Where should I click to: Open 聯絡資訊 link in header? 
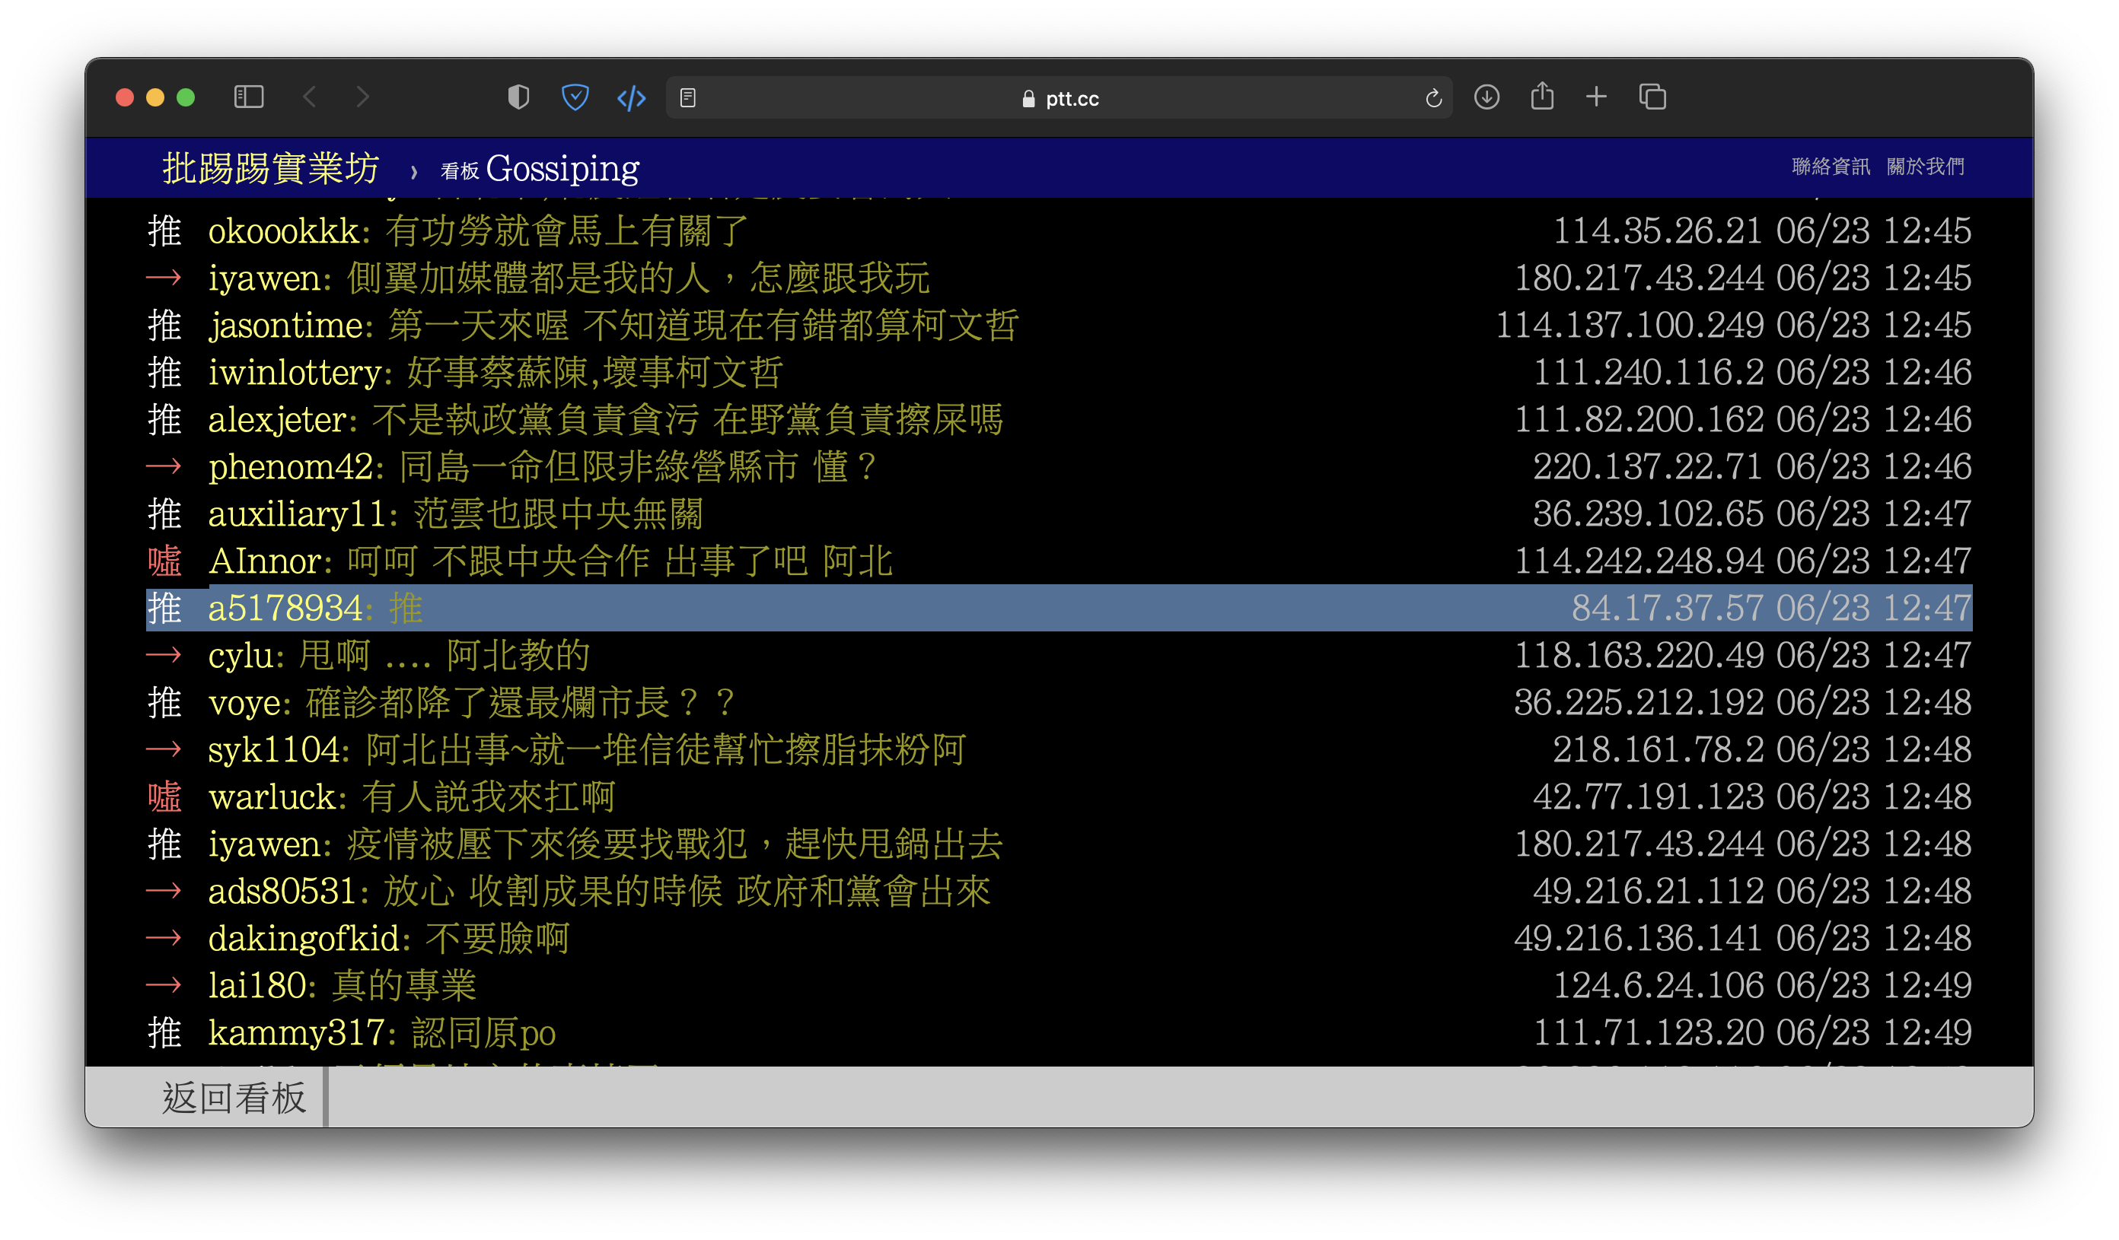[1831, 167]
